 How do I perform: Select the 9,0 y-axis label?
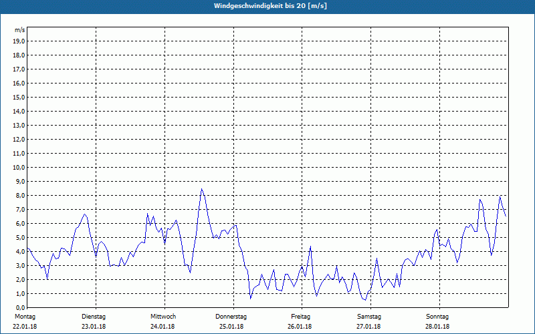(x=20, y=181)
